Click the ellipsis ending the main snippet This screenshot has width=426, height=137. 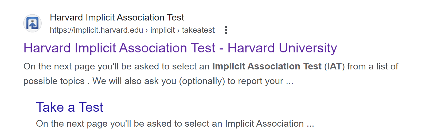290,81
